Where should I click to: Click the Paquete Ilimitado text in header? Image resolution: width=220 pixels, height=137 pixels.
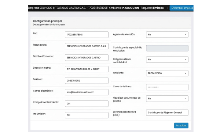pyautogui.click(x=152, y=8)
